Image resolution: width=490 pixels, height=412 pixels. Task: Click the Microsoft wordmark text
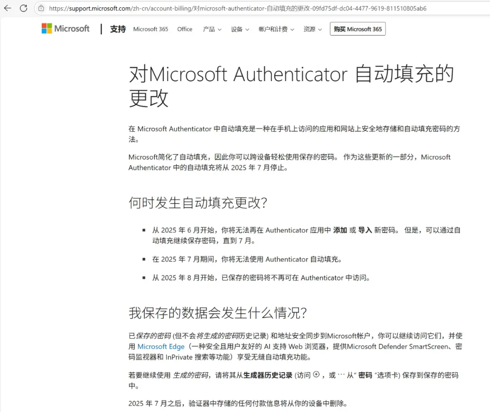(x=72, y=29)
